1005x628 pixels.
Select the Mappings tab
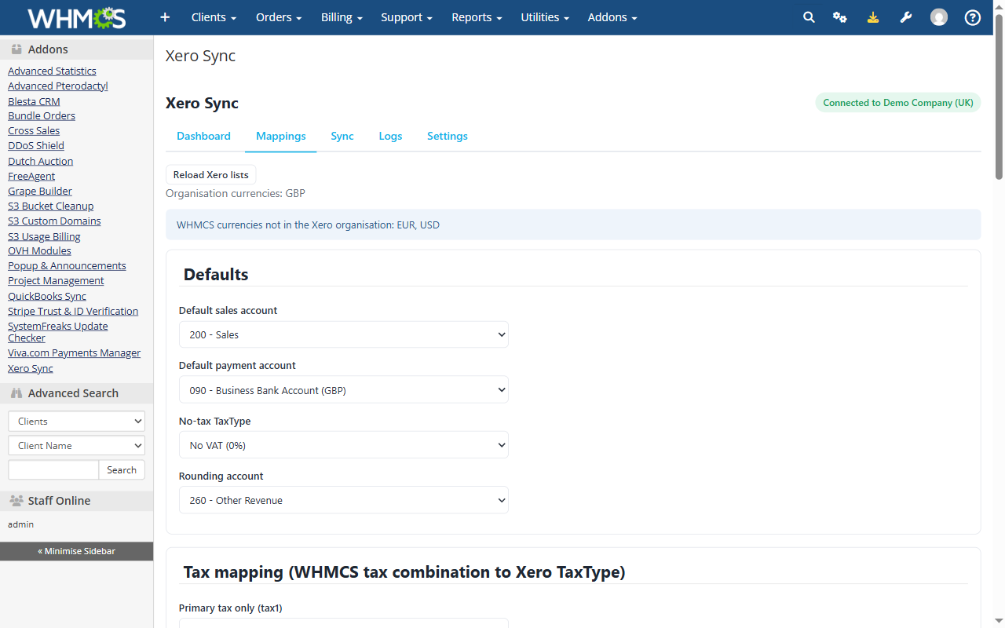pyautogui.click(x=281, y=136)
